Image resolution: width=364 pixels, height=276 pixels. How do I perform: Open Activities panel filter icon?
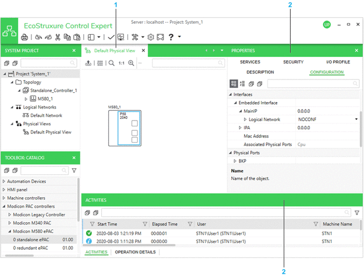(357, 213)
